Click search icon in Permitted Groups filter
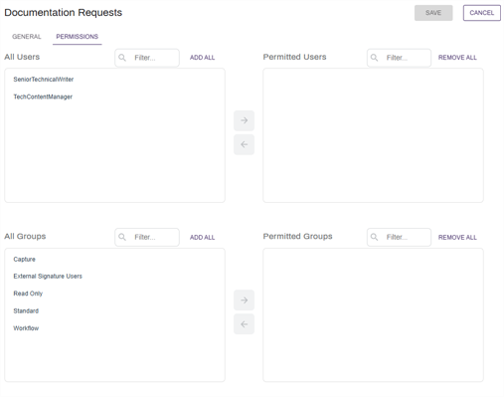 pyautogui.click(x=374, y=237)
